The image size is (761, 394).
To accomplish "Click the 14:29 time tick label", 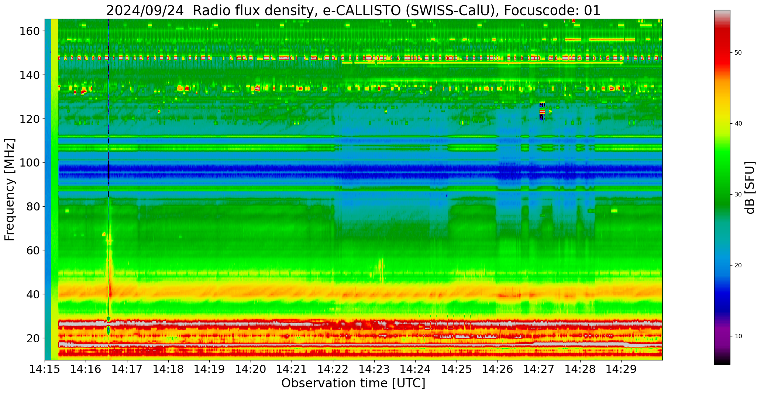I will click(x=621, y=369).
